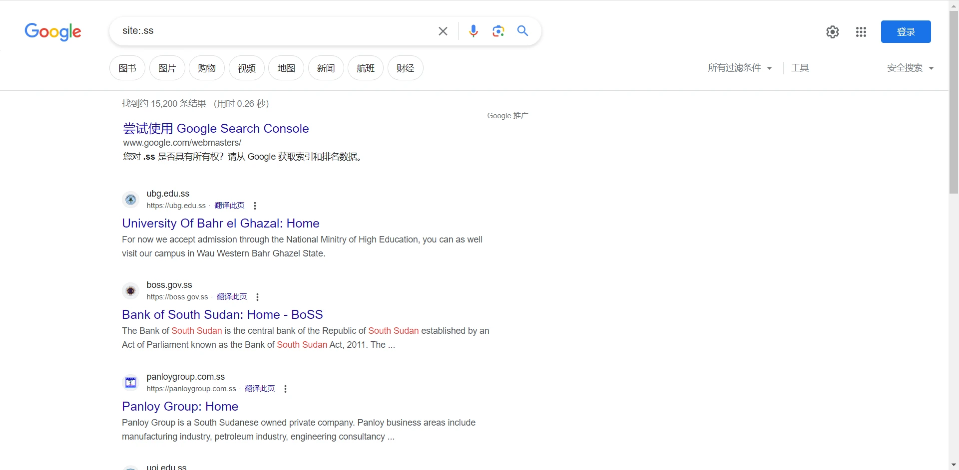Switch to the 图片 images tab
Viewport: 959px width, 470px height.
coord(167,68)
